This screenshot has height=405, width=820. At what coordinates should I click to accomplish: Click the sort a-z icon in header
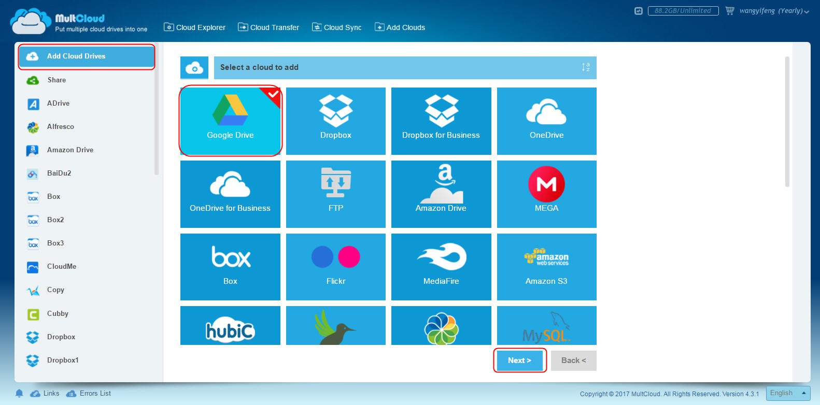pos(586,67)
